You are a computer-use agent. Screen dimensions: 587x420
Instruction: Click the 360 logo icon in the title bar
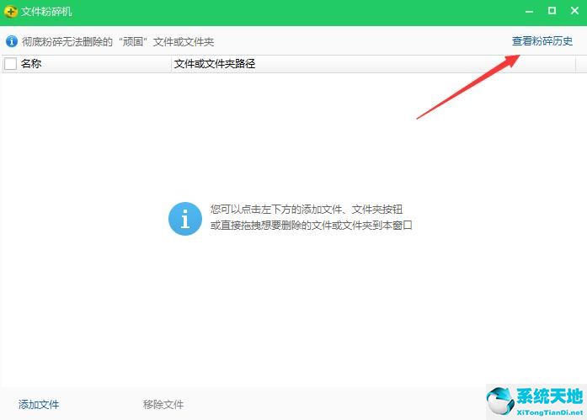coord(10,12)
